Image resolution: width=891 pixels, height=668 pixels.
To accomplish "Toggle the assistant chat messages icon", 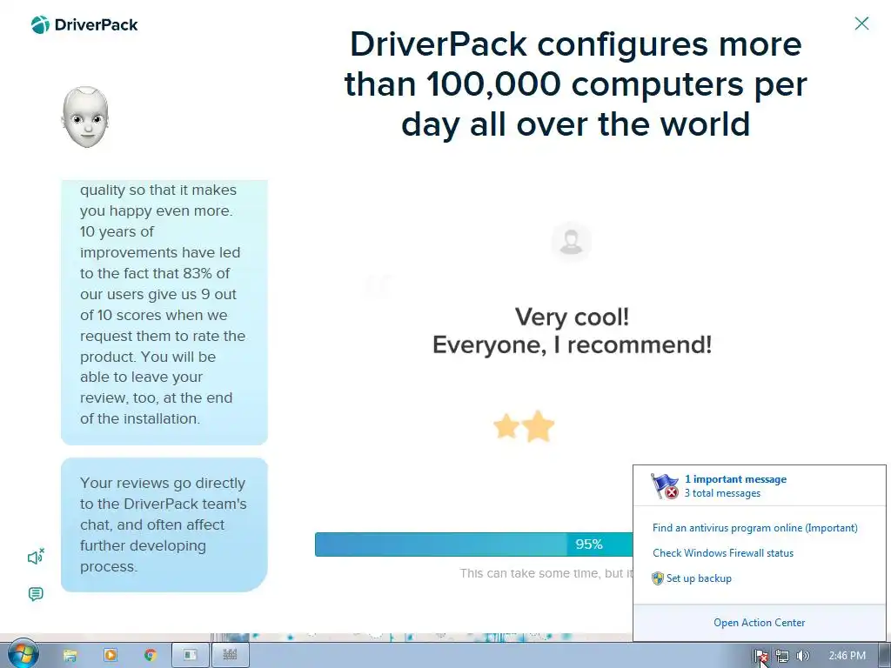I will tap(36, 594).
